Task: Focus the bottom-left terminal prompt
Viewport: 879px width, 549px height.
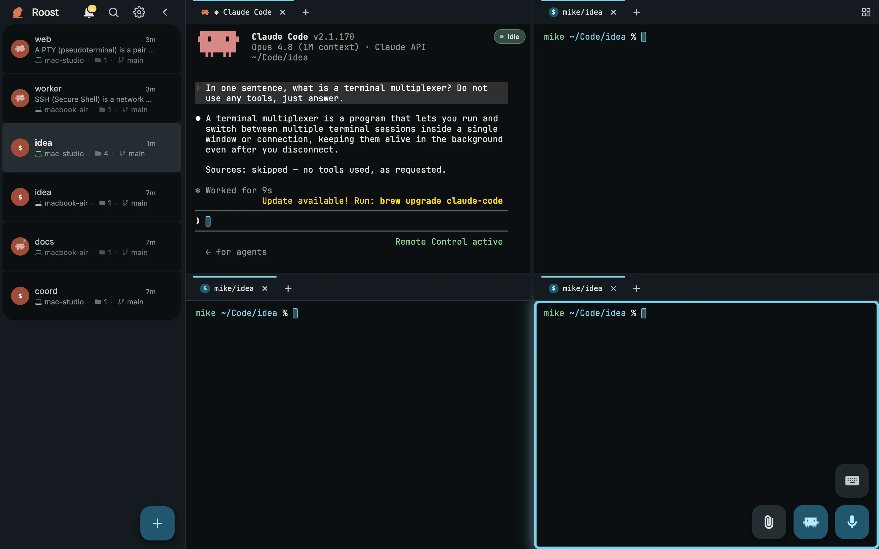Action: tap(247, 313)
